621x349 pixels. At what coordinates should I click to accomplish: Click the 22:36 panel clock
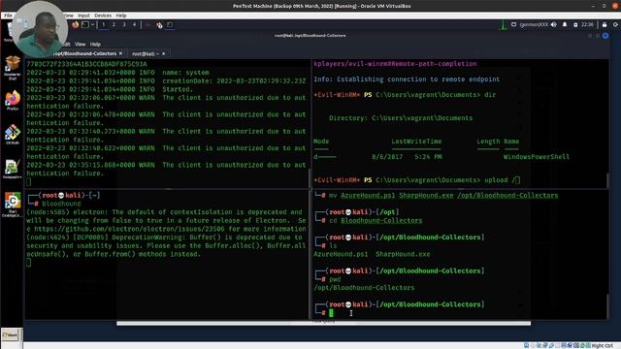tap(587, 24)
